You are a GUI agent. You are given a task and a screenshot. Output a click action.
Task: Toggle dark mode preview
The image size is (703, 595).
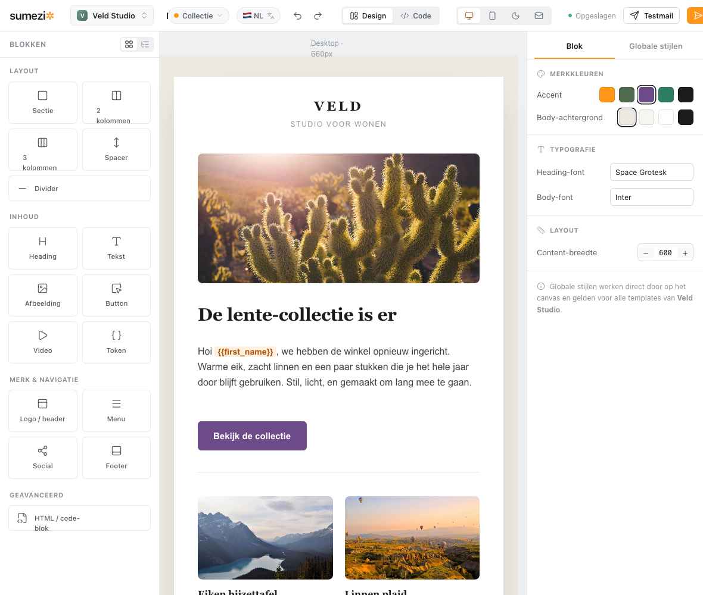(515, 15)
